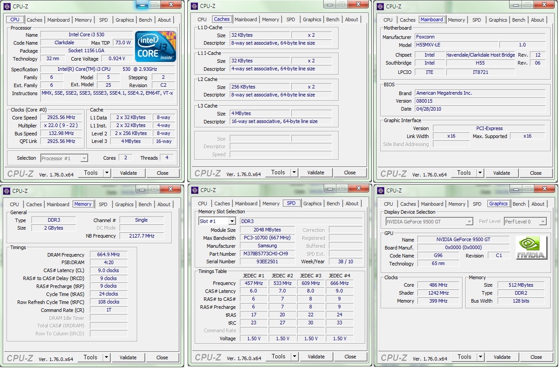Click the CPU-Z title icon of the SPD window
The height and width of the screenshot is (369, 560).
tap(194, 190)
